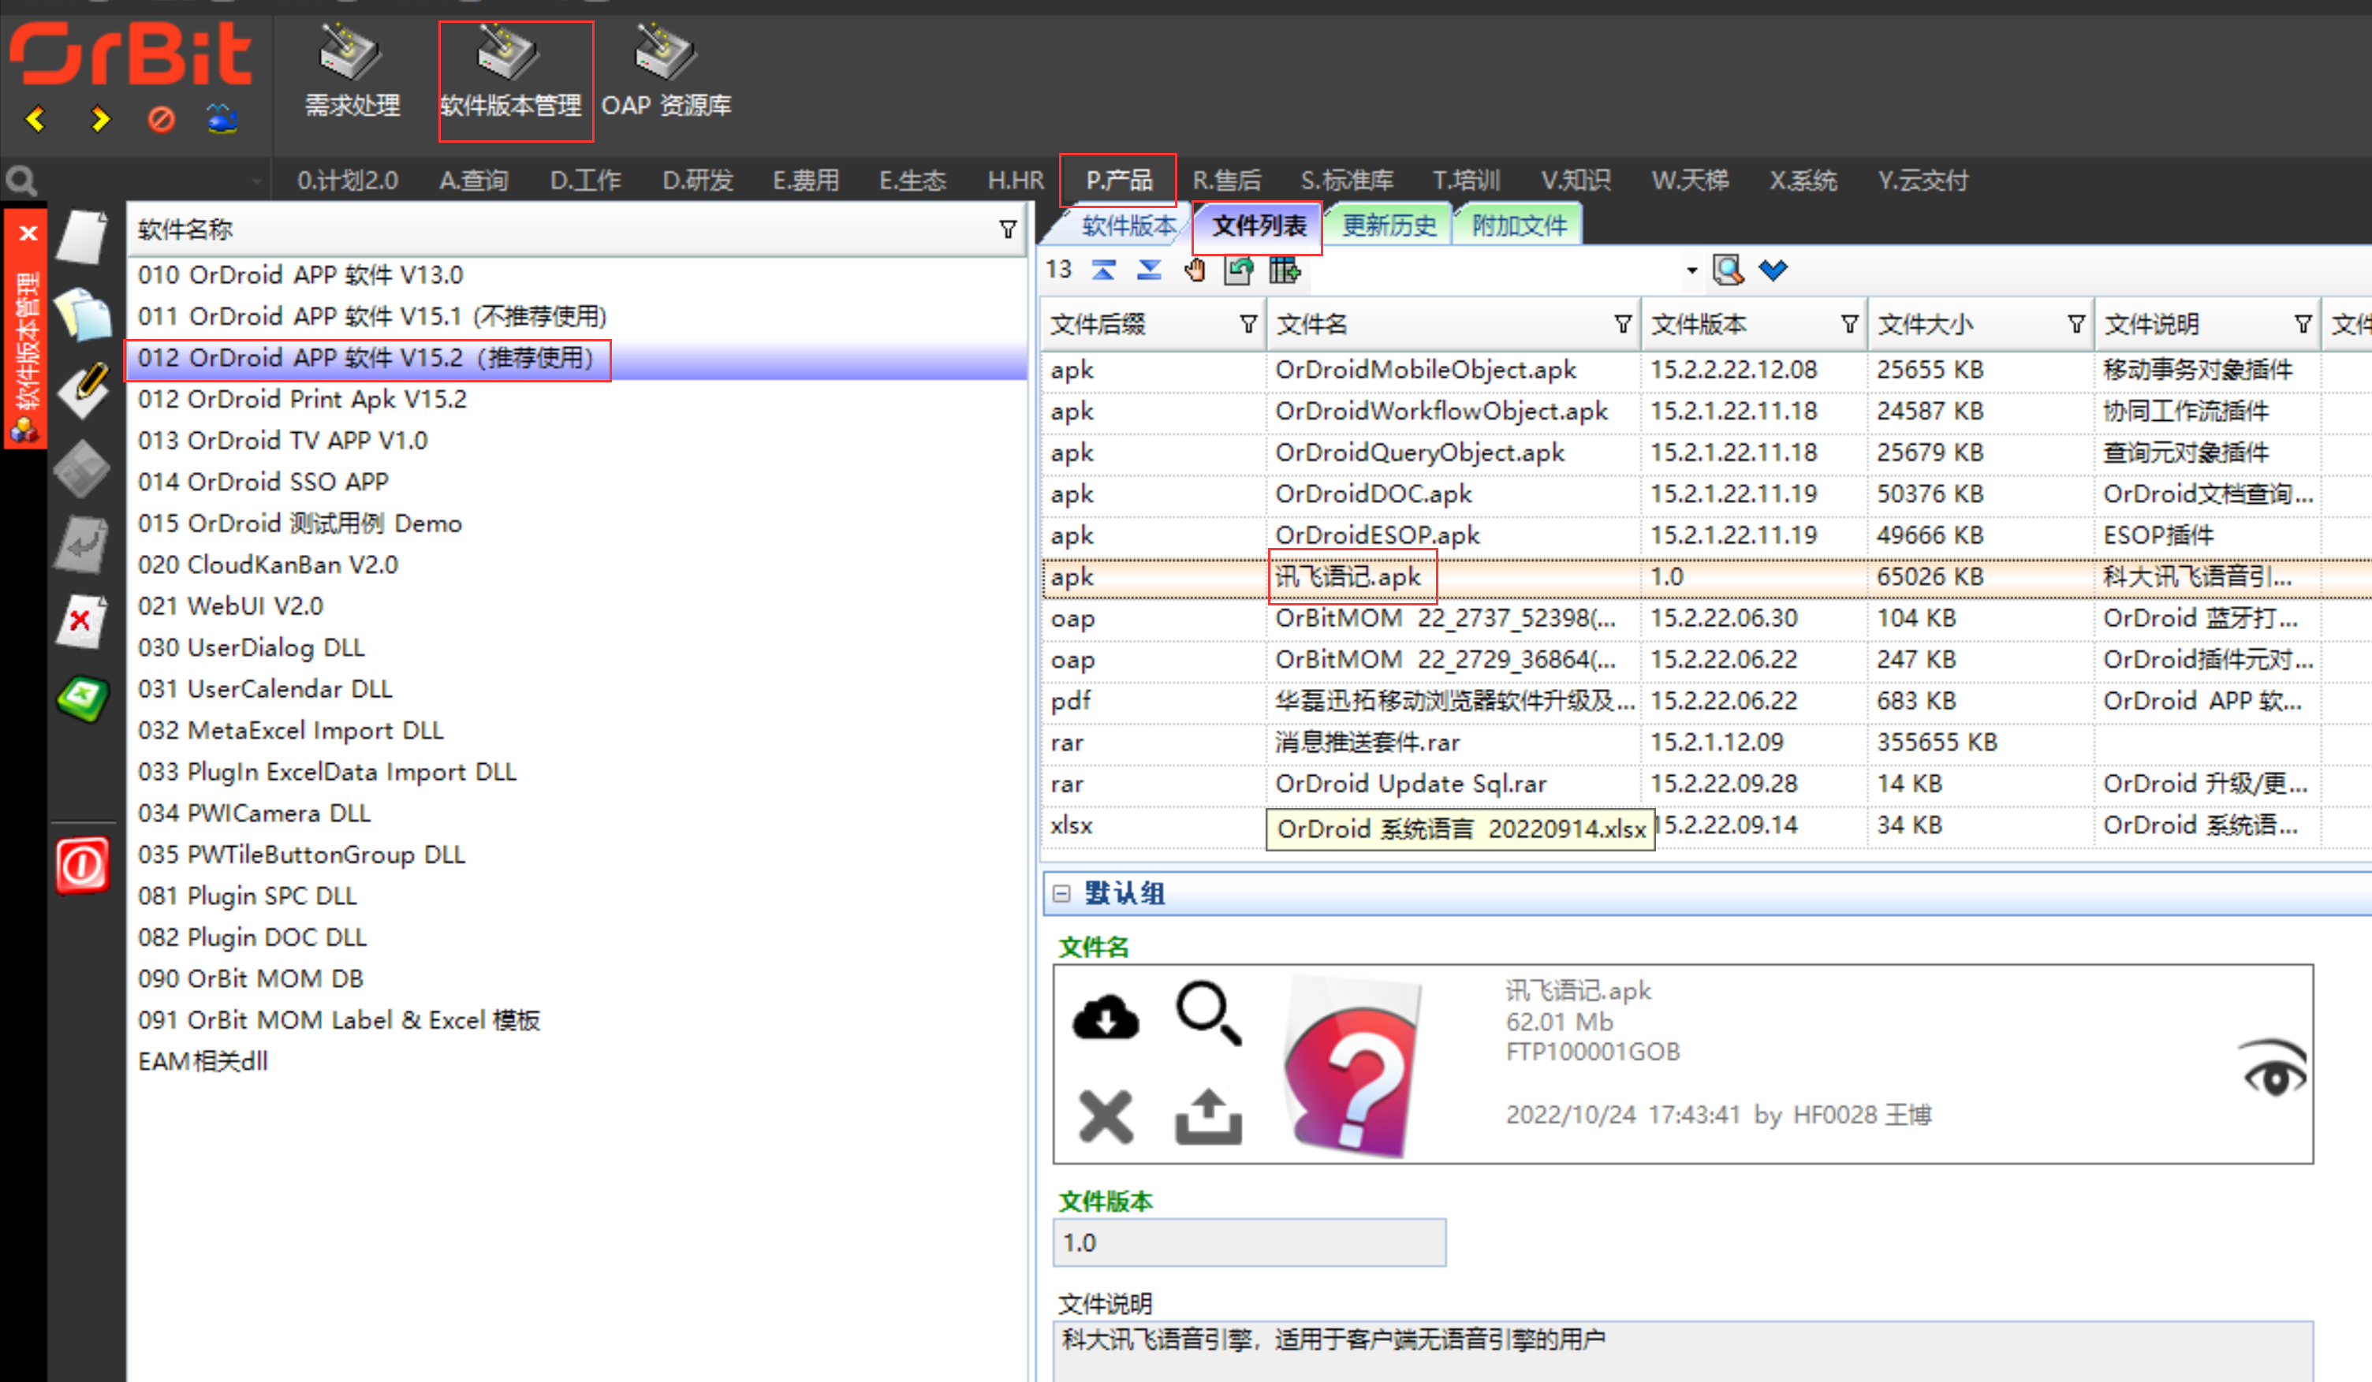This screenshot has height=1382, width=2372.
Task: Click the magnifier preview icon in file box
Action: tap(1210, 1014)
